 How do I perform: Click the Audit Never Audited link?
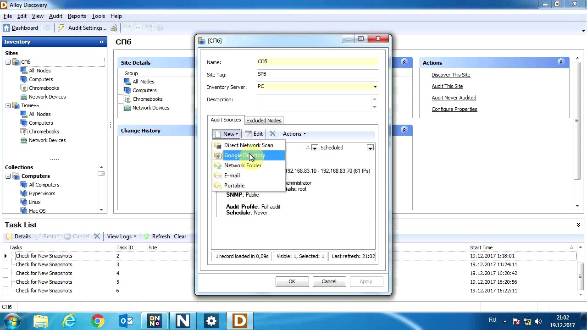tap(454, 98)
